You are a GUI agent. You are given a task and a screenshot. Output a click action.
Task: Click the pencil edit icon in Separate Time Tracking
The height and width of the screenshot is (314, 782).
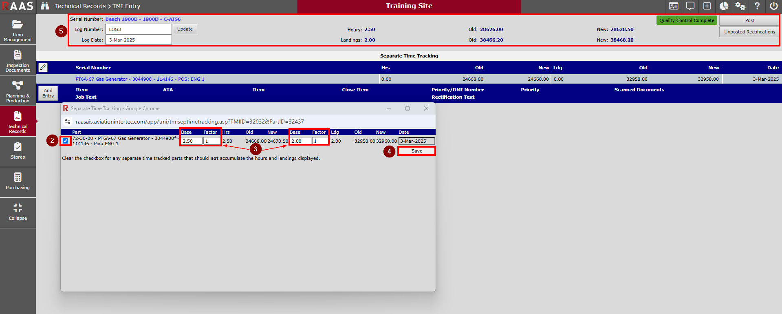[43, 67]
